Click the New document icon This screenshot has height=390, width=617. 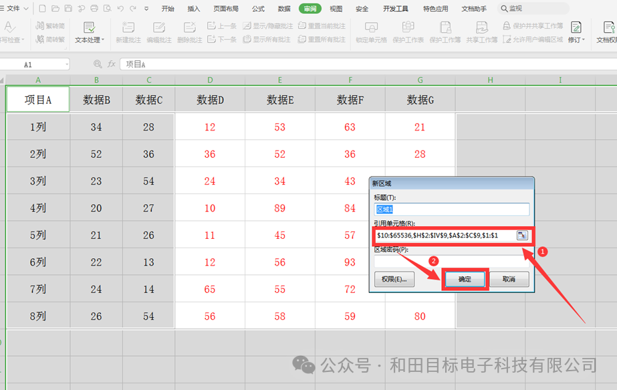[x=43, y=8]
